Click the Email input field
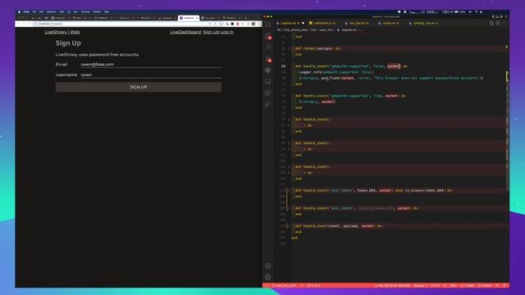This screenshot has height=295, width=525. point(151,64)
